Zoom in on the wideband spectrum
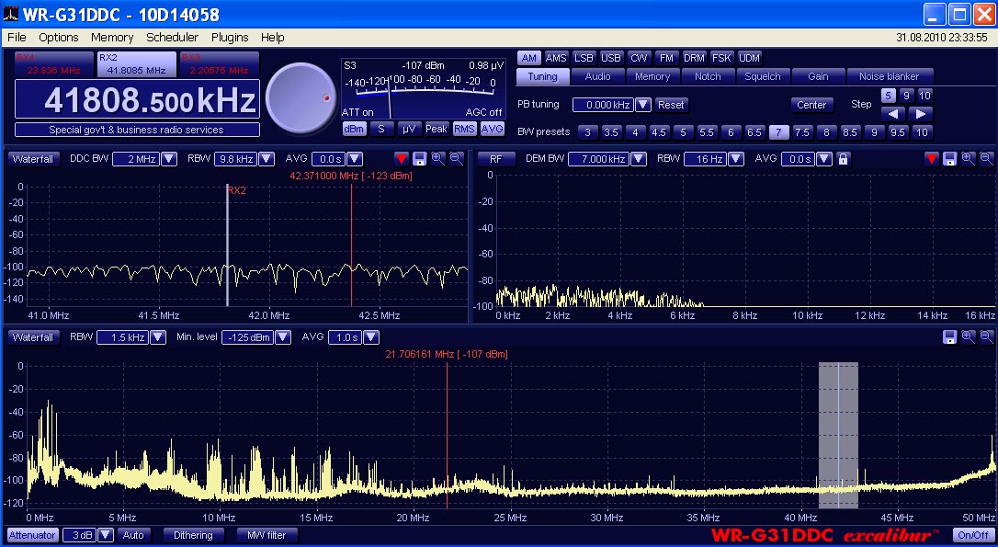The image size is (998, 547). 968,336
